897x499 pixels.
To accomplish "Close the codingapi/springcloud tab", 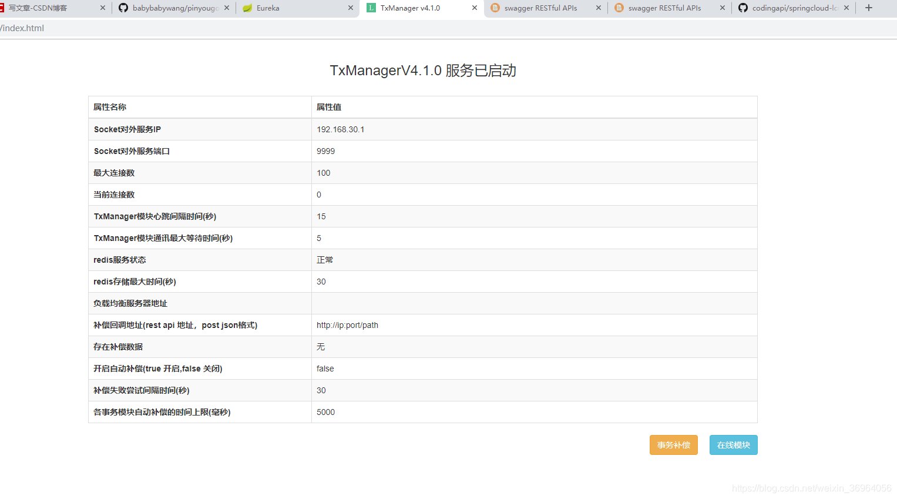I will pos(846,8).
